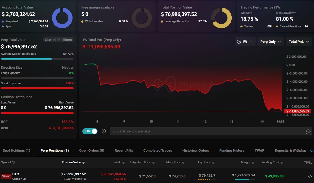Sort by Funding Cost column icon
314x183 pixels.
coord(282,163)
